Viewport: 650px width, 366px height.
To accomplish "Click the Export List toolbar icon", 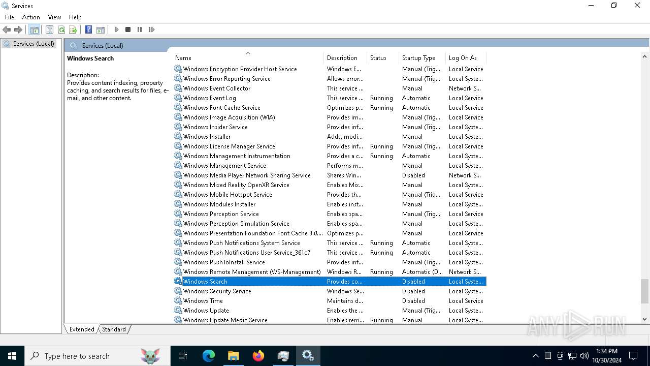I will coord(73,29).
